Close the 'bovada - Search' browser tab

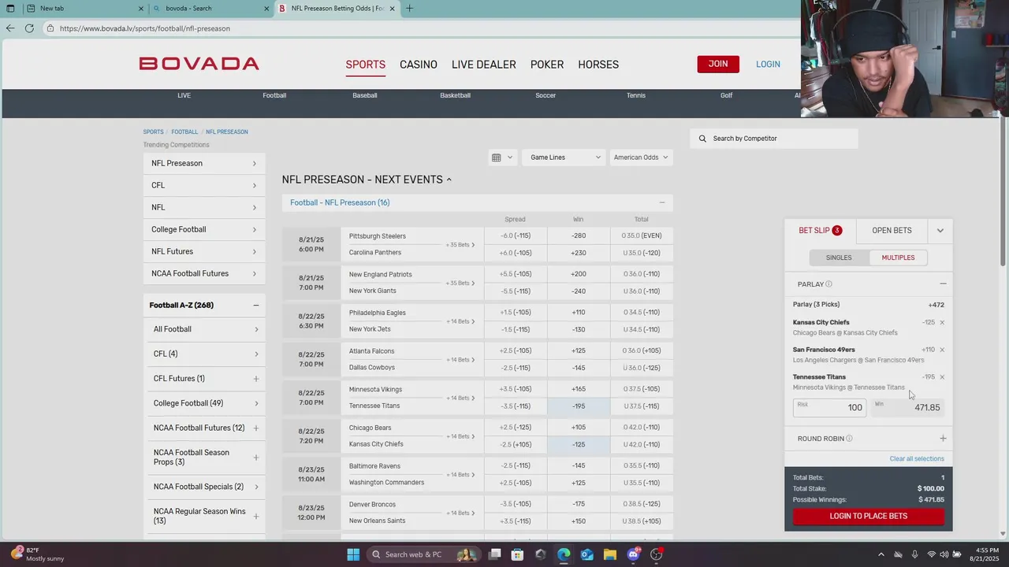point(266,9)
